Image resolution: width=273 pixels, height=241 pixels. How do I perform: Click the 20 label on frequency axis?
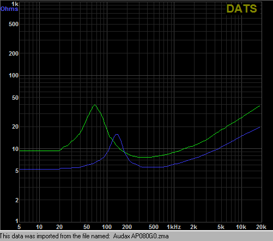(59, 227)
